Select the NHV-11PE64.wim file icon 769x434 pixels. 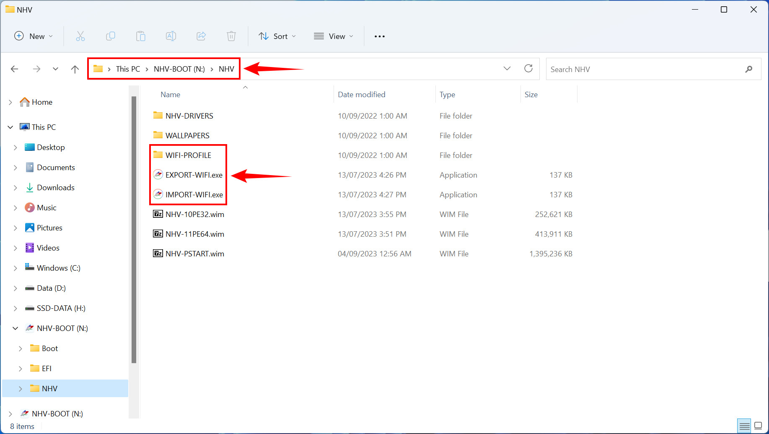coord(158,234)
